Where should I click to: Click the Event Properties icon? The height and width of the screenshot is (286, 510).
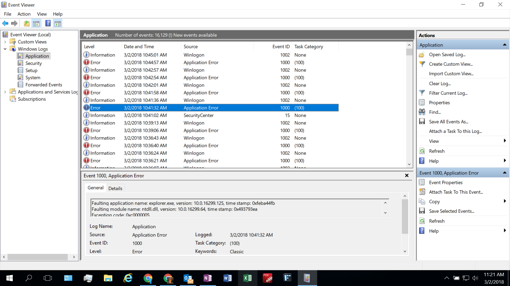click(x=422, y=182)
